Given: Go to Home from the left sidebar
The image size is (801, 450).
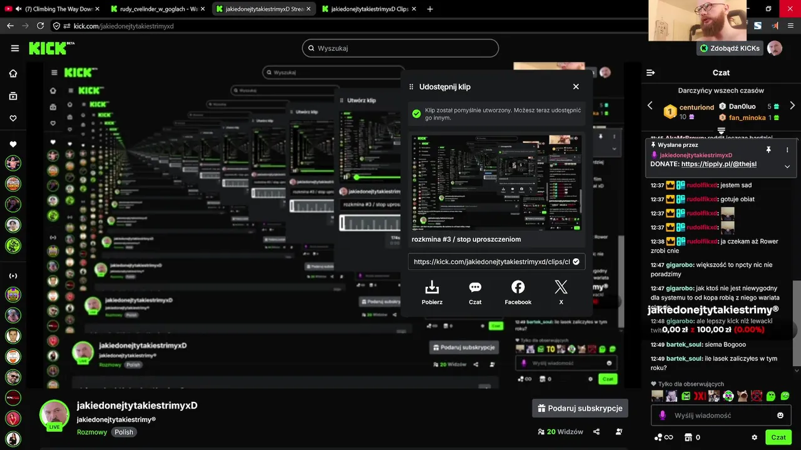Looking at the screenshot, I should click(x=13, y=74).
